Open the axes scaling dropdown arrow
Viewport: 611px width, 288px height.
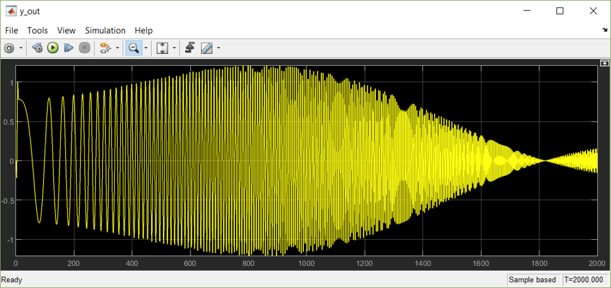(174, 48)
